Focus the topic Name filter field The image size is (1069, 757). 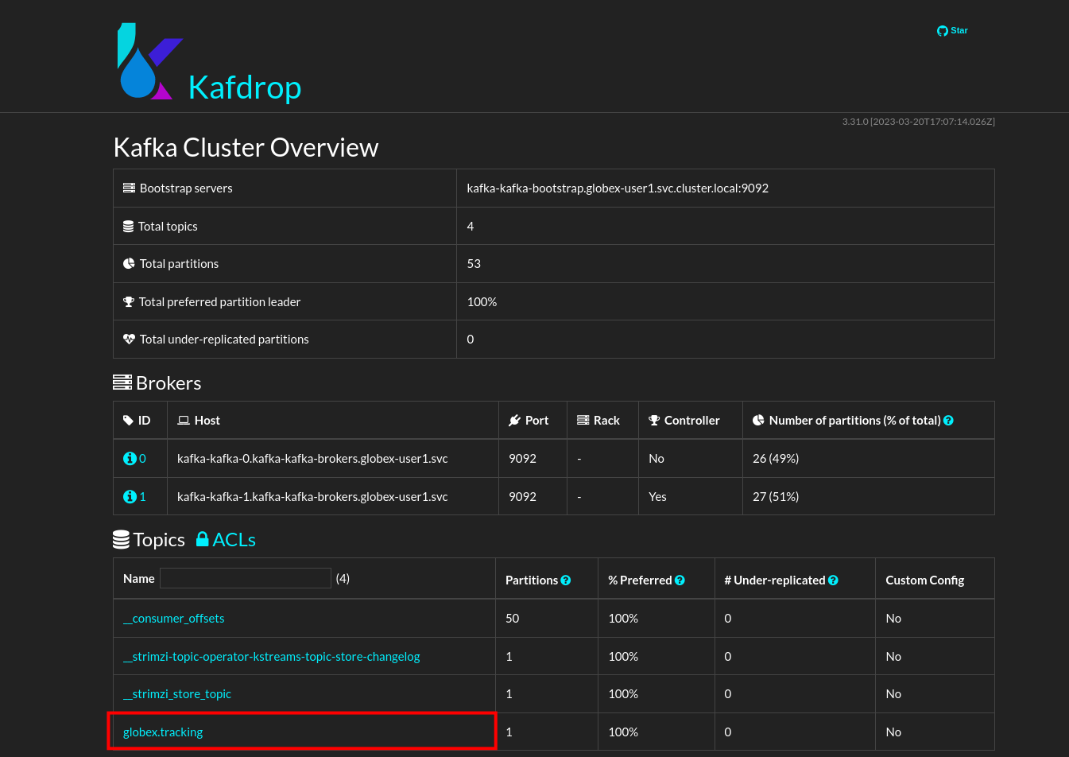[246, 578]
